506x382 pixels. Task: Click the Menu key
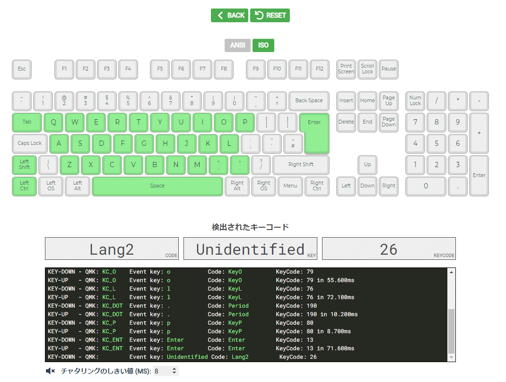click(290, 186)
